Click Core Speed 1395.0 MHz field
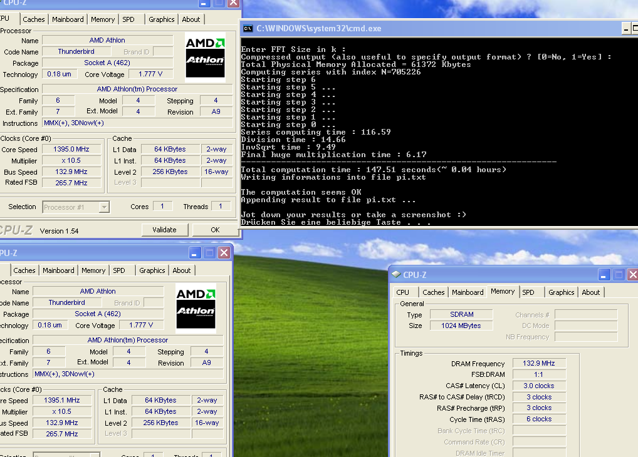This screenshot has height=457, width=638. click(x=71, y=149)
